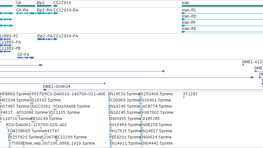Click the EC33206.5prime label
Image resolution: width=263 pixels, height=148 pixels.
[x=71, y=137]
